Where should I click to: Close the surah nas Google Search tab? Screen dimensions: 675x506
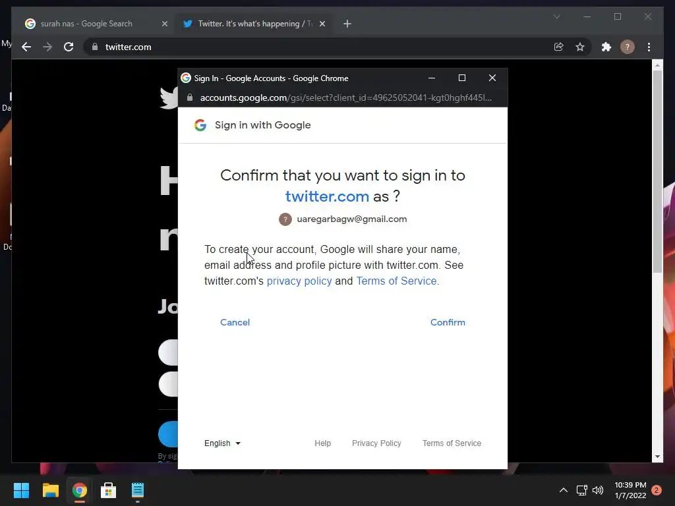click(164, 24)
